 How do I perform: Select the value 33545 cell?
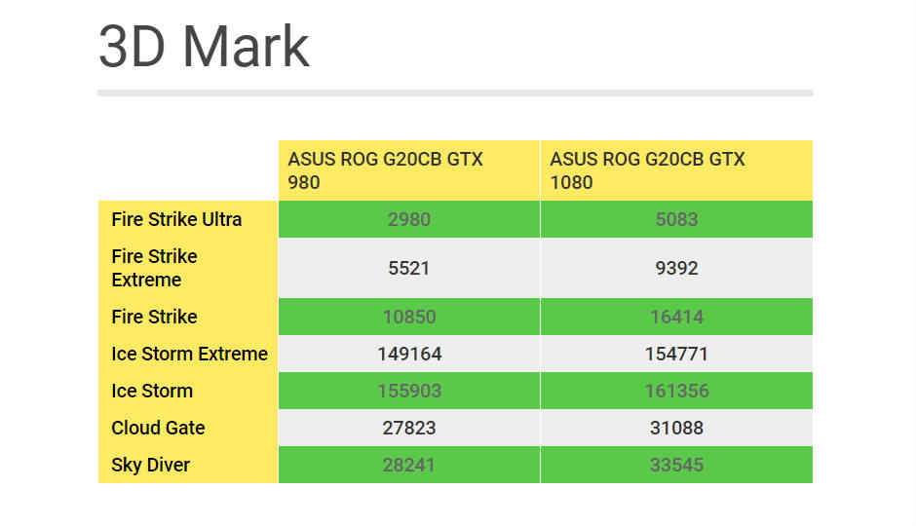676,465
